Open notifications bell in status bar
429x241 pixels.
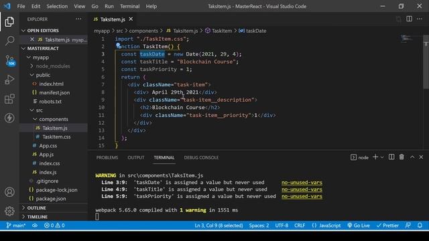point(420,226)
